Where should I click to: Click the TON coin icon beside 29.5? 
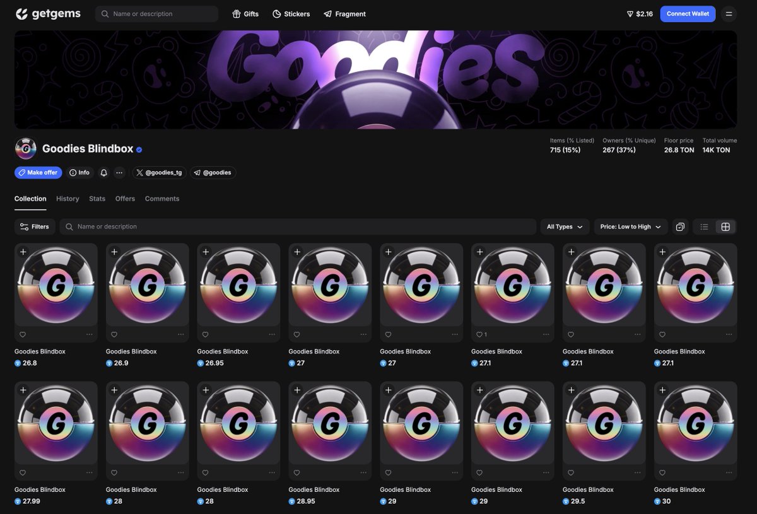[x=566, y=501]
